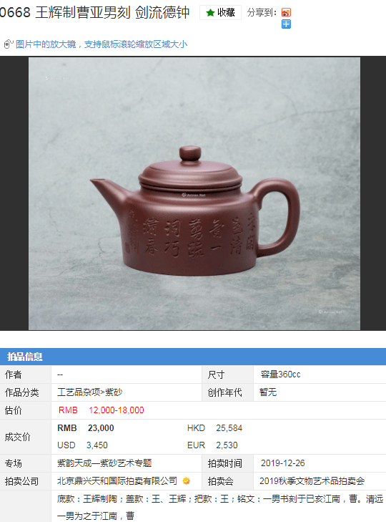This screenshot has height=522, width=386.
Task: Click the 容量360cc size value
Action: 281,374
